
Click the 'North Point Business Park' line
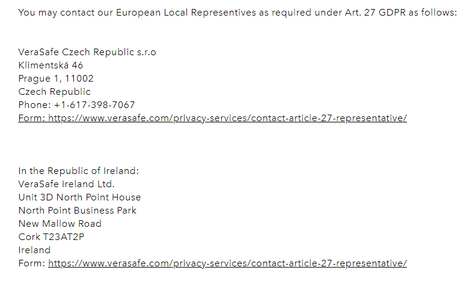(78, 211)
